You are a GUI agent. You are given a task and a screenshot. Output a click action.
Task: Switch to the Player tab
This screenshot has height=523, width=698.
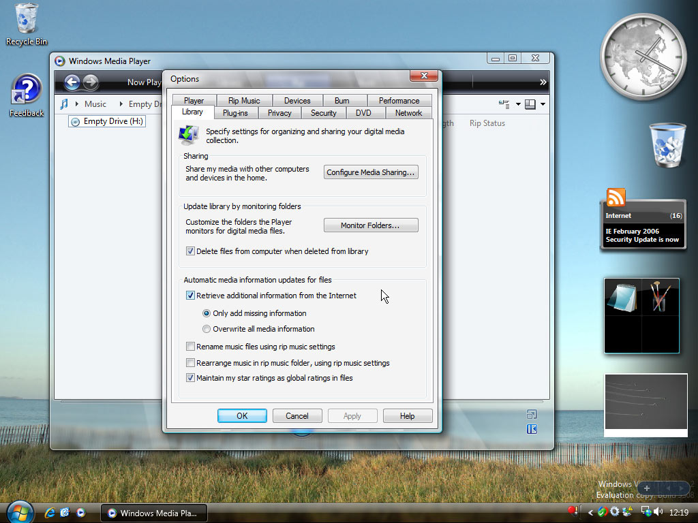point(194,101)
